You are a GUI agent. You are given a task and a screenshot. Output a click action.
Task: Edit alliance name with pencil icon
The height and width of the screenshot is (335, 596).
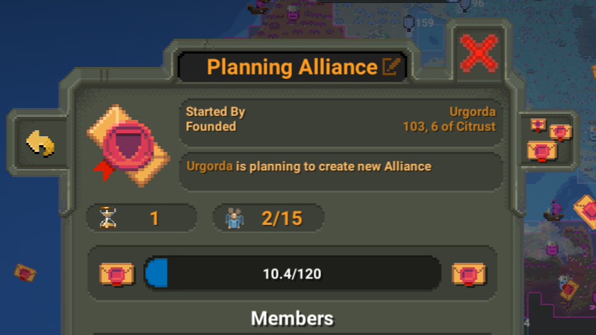[x=391, y=67]
